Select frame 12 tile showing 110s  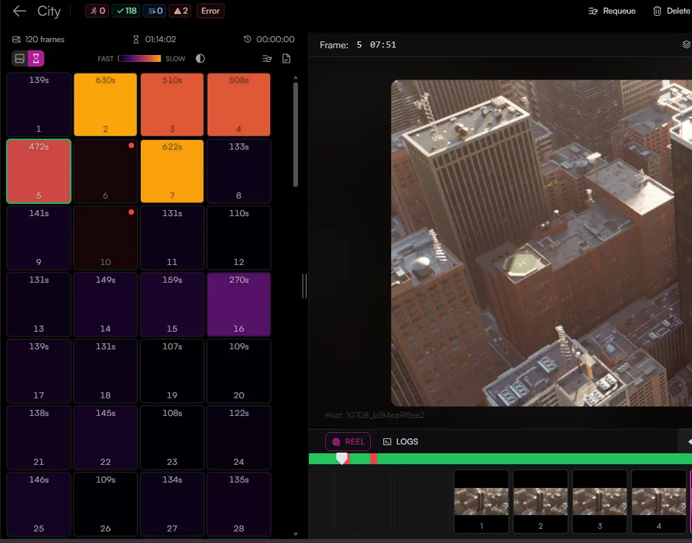tap(239, 238)
